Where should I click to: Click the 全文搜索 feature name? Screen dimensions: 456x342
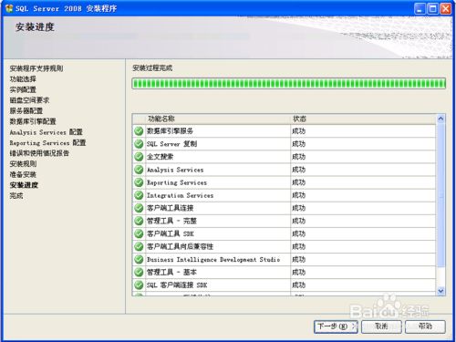161,157
